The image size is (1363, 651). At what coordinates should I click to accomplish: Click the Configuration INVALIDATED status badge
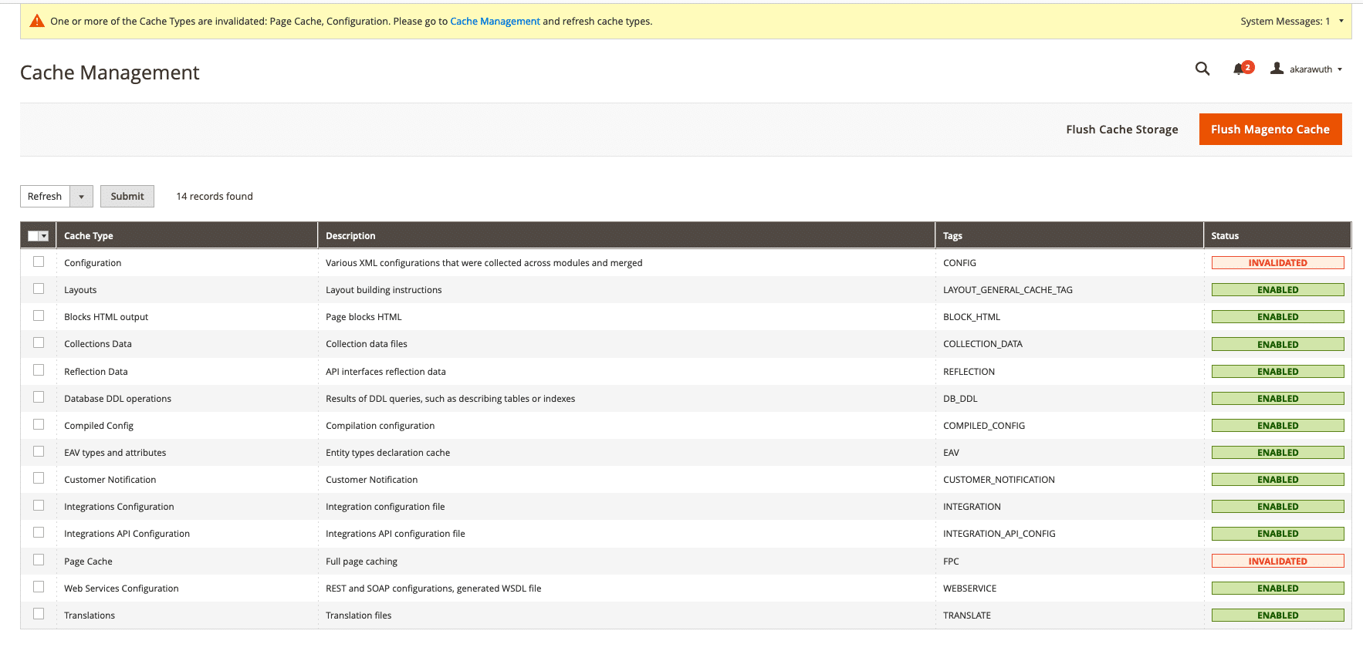point(1277,263)
